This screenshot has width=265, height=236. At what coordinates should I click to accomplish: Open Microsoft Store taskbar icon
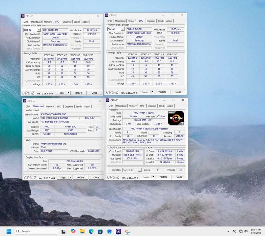click(x=100, y=231)
